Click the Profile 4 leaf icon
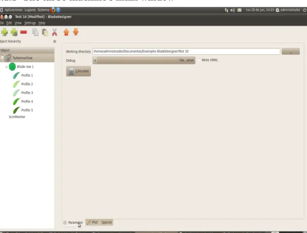 pos(17,101)
